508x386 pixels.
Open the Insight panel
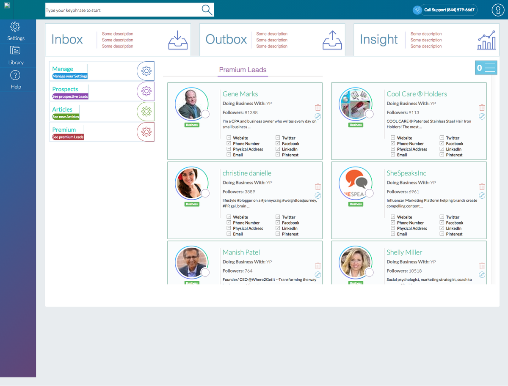pyautogui.click(x=427, y=40)
